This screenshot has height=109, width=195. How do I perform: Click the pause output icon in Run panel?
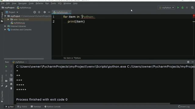tap(6, 75)
